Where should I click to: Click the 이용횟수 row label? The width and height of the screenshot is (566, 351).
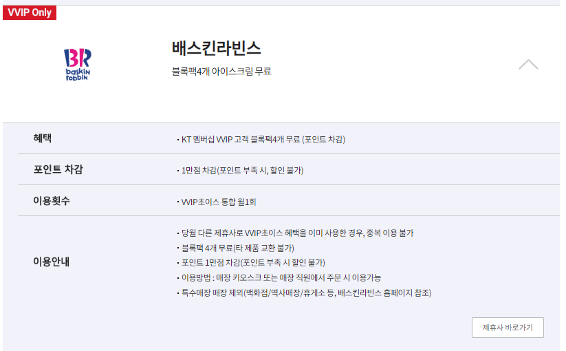[x=52, y=200]
